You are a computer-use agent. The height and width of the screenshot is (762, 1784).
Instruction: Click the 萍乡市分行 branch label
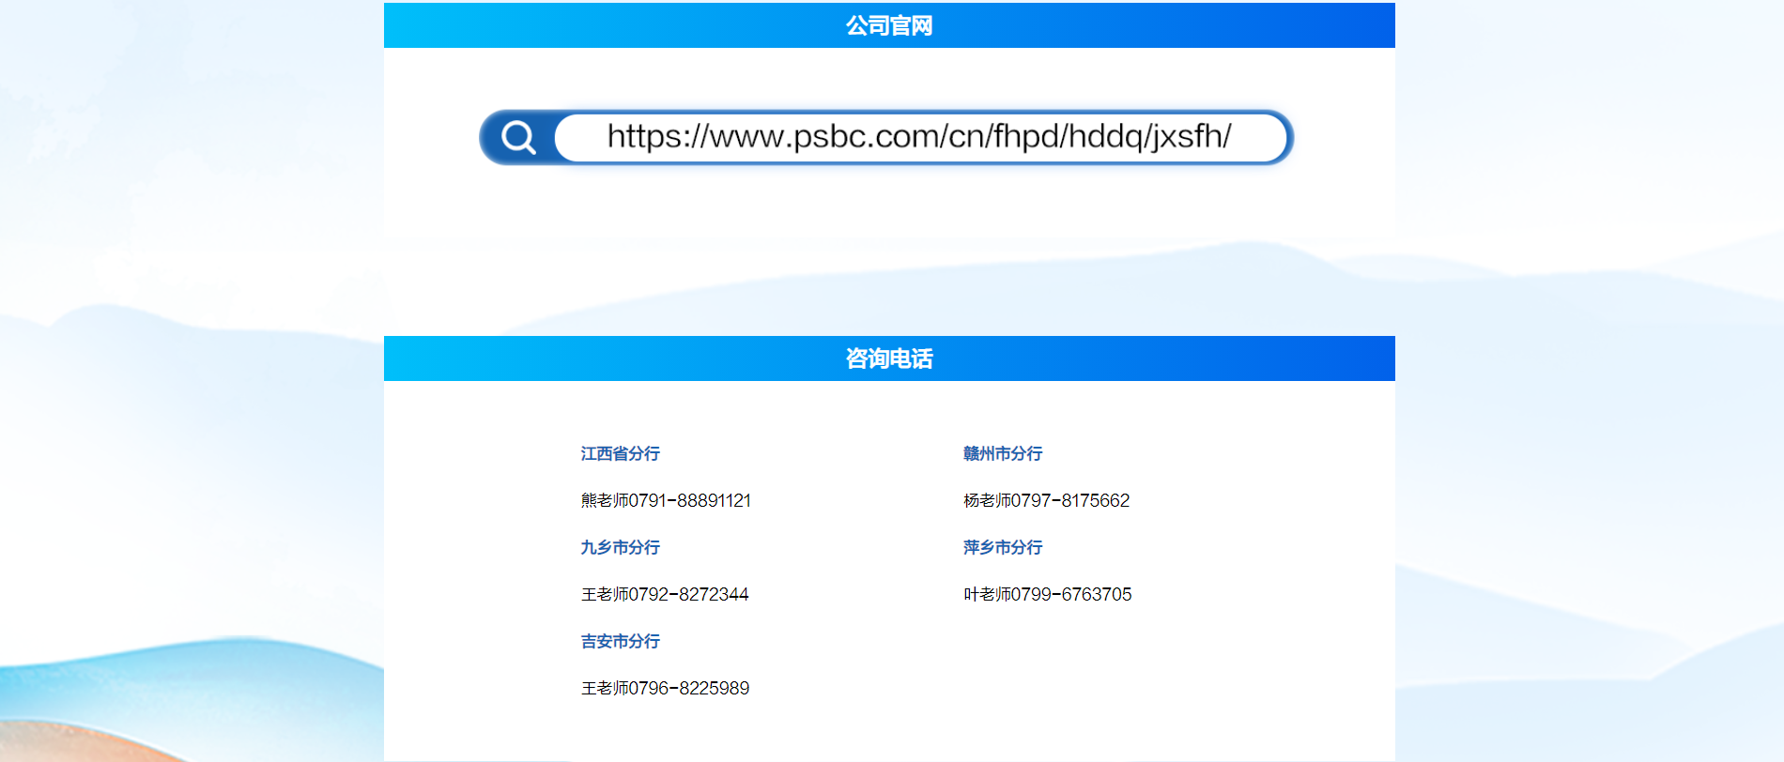1003,547
